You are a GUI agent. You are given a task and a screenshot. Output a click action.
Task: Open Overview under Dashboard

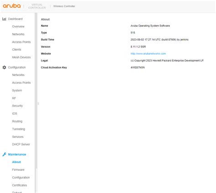coord(18,26)
